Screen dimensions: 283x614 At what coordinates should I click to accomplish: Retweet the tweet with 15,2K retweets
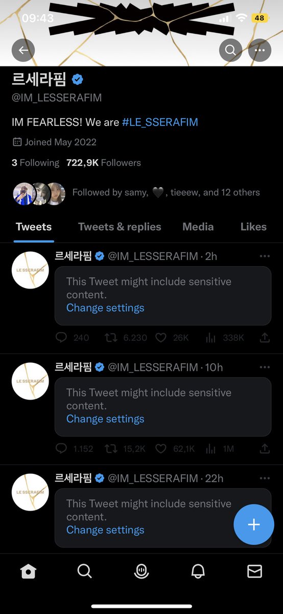pos(110,449)
